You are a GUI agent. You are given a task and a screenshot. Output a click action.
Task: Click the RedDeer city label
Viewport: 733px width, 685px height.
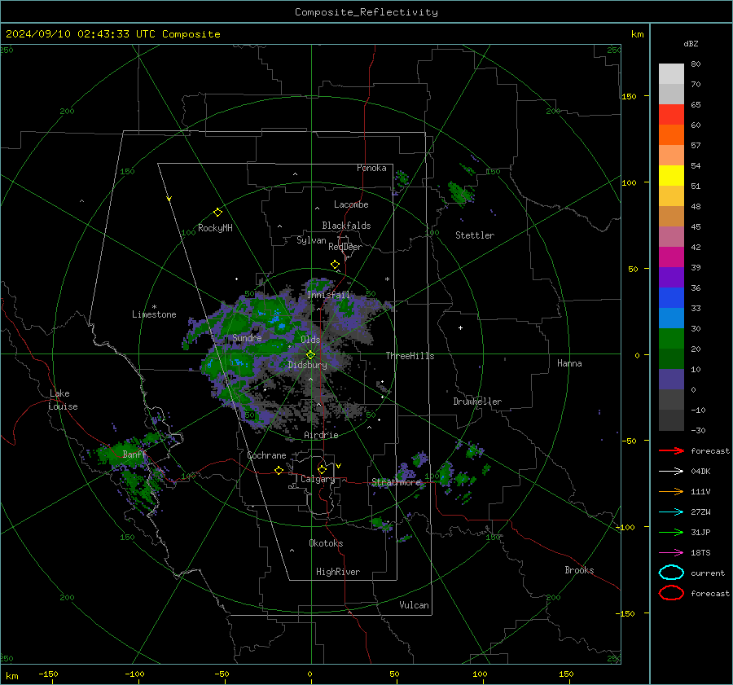tap(345, 247)
